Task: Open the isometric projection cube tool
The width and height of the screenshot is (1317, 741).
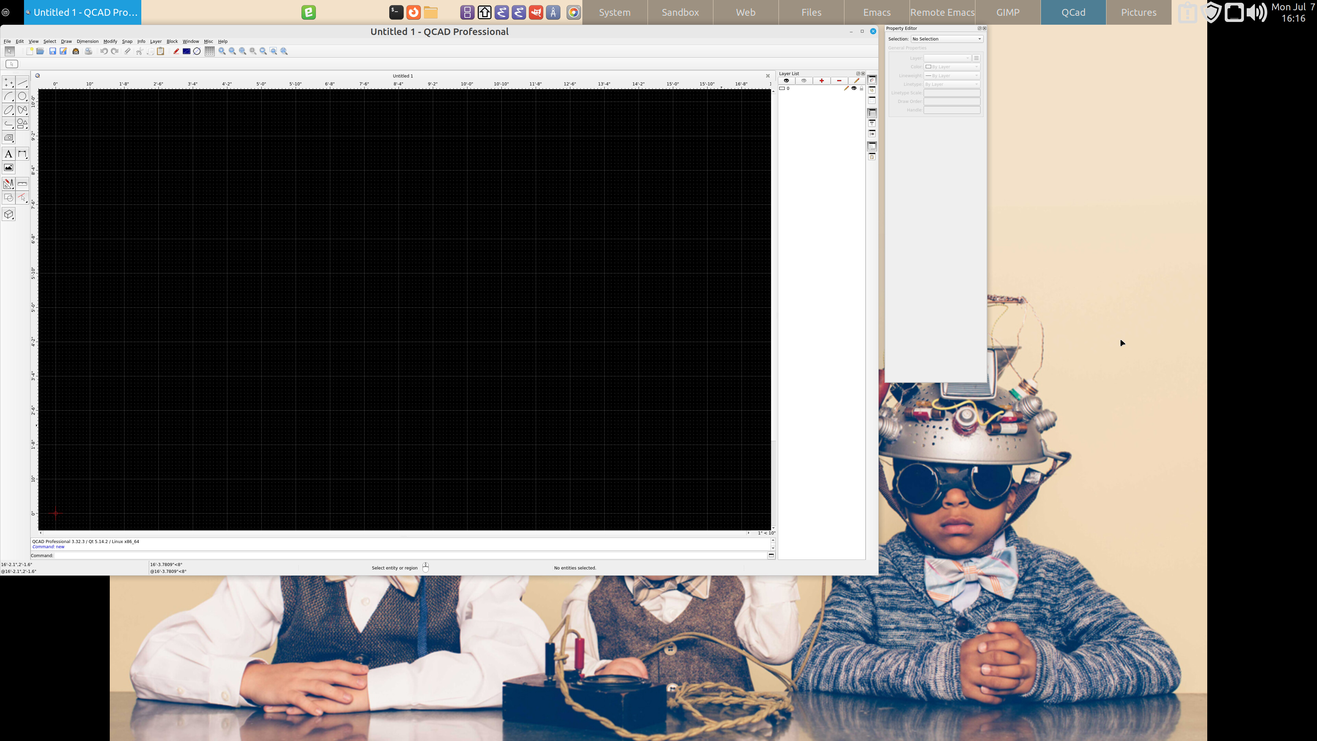Action: [x=8, y=214]
